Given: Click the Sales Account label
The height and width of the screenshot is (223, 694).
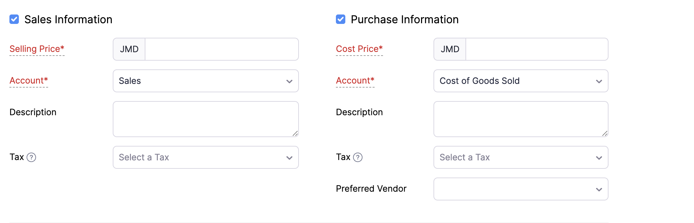Looking at the screenshot, I should pyautogui.click(x=29, y=81).
